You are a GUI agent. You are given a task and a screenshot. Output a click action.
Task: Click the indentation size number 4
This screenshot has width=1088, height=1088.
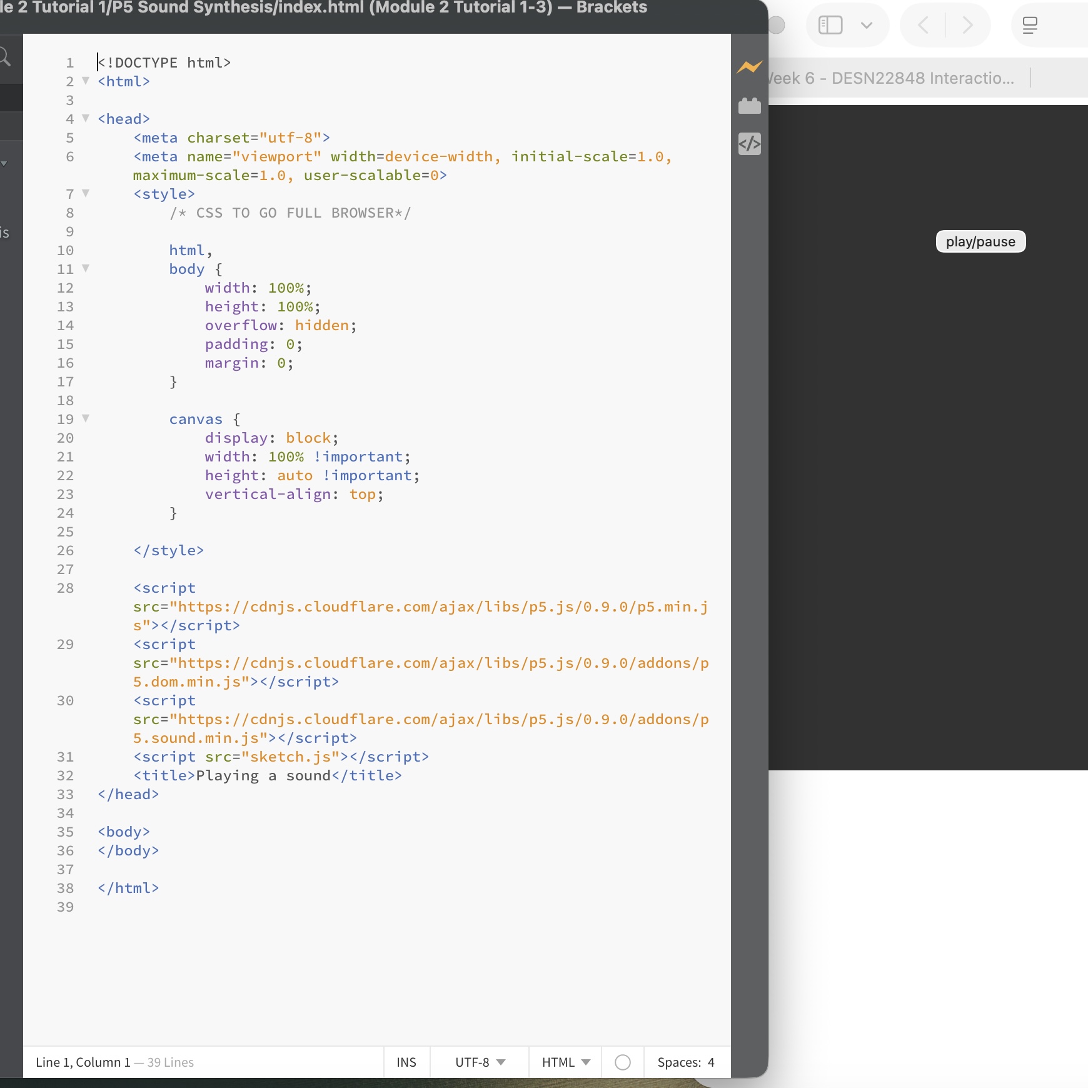[711, 1062]
